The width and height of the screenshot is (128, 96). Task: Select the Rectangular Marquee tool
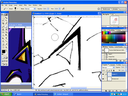(3, 18)
